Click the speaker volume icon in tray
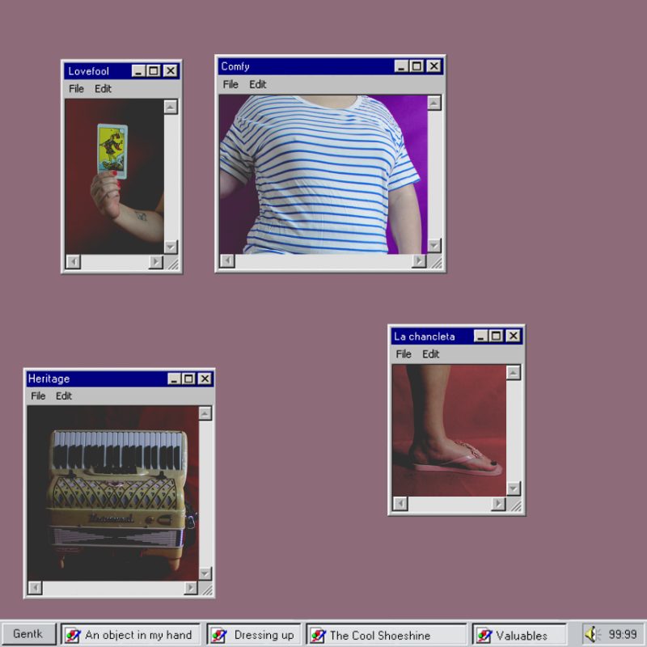The width and height of the screenshot is (647, 647). pos(594,634)
